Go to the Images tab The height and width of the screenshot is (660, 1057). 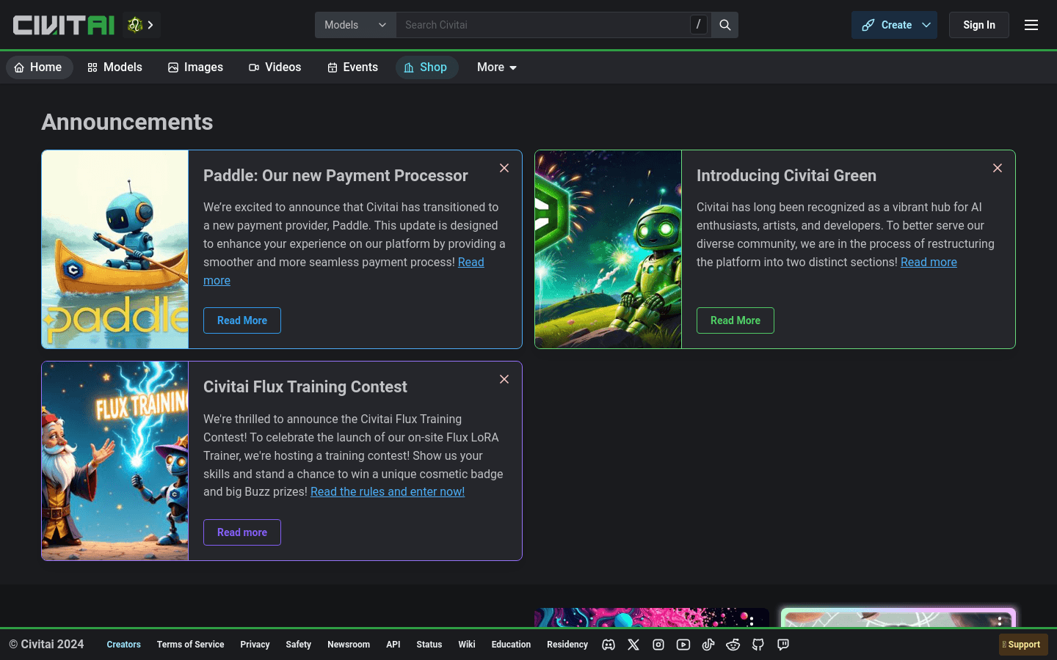195,67
